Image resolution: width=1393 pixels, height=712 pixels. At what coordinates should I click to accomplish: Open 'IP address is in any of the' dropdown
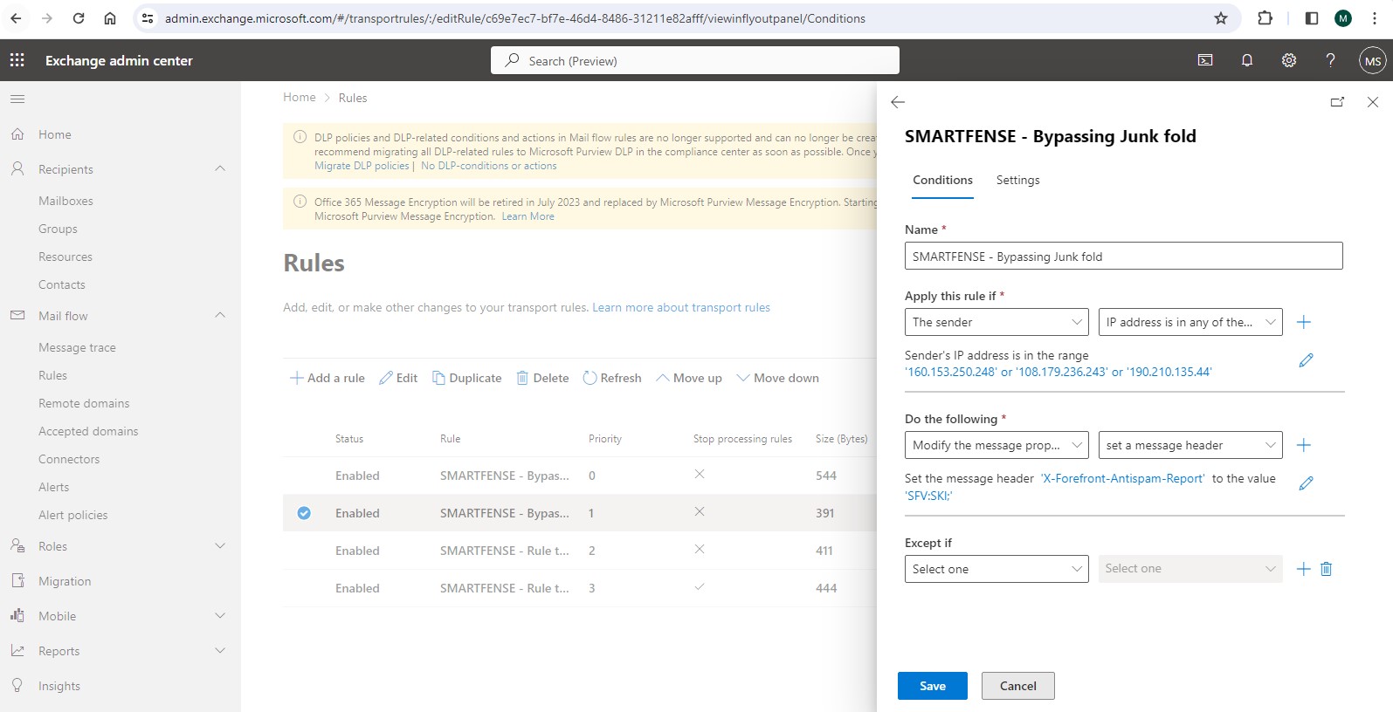1190,322
